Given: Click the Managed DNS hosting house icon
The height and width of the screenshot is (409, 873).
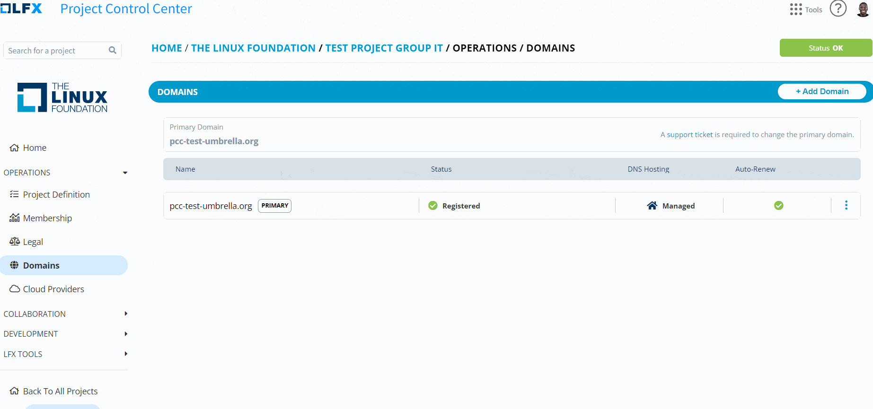Looking at the screenshot, I should (652, 205).
